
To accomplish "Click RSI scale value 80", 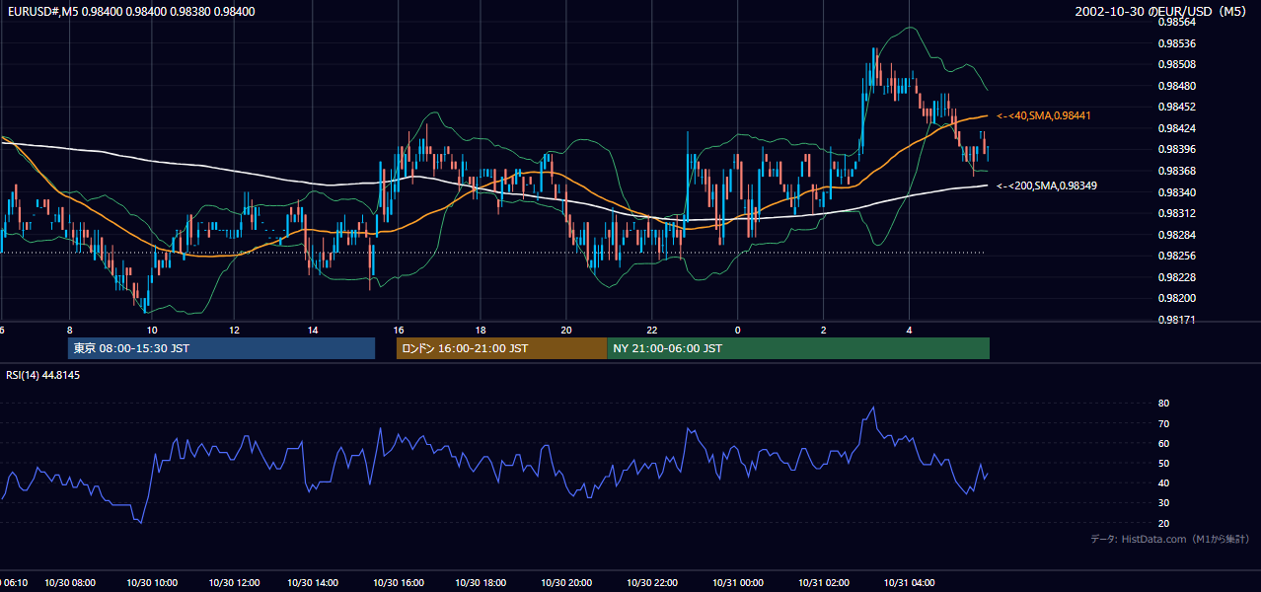I will (x=1163, y=404).
